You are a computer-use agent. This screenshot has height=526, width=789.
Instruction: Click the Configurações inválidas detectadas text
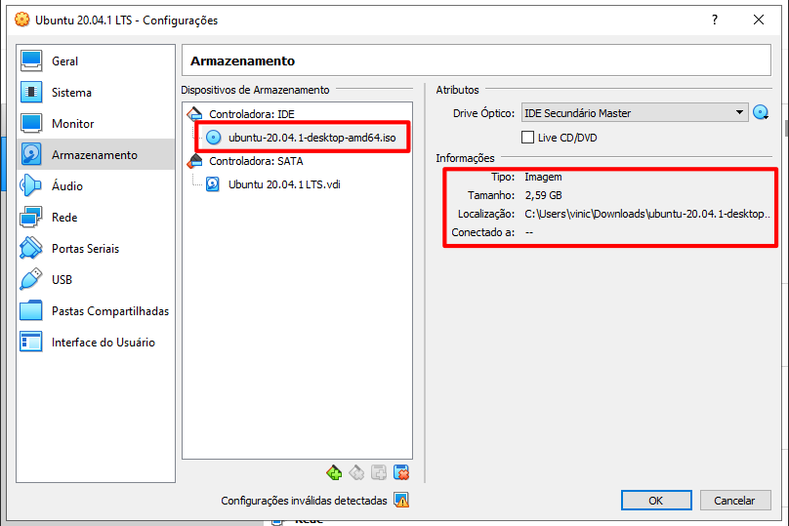pyautogui.click(x=304, y=501)
